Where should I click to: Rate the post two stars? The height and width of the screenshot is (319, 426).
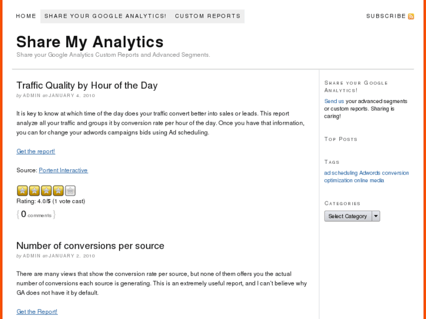coord(34,190)
